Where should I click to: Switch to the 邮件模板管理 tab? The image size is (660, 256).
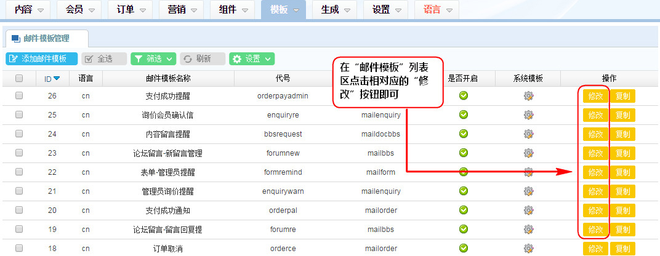click(x=46, y=38)
